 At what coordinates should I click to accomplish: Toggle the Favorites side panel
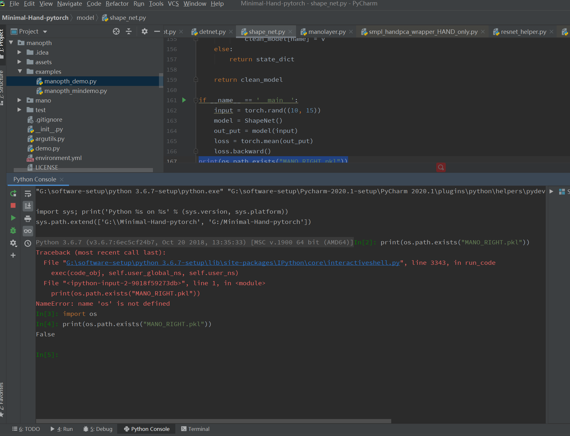coord(2,400)
